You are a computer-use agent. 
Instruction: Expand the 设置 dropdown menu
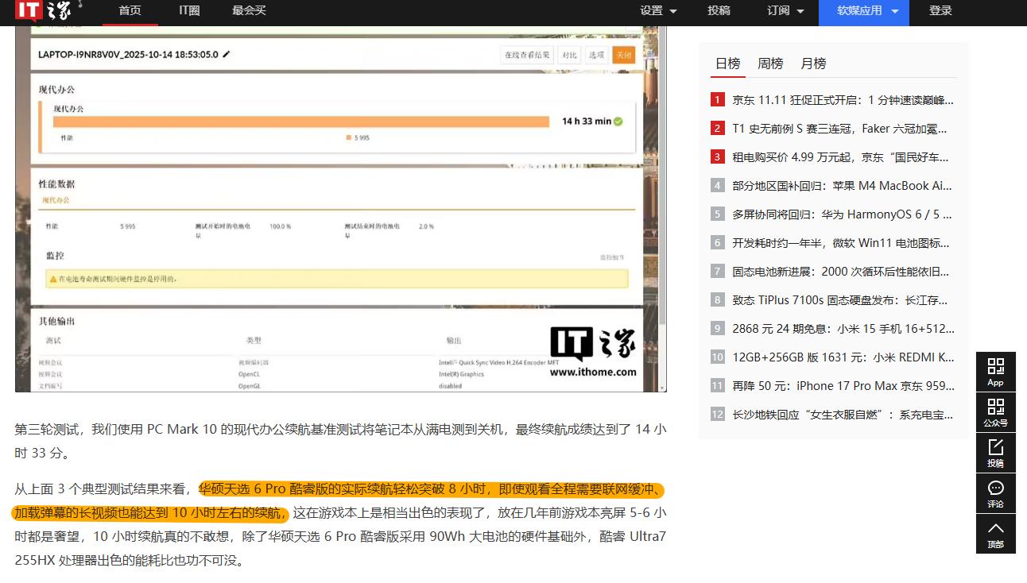point(658,11)
